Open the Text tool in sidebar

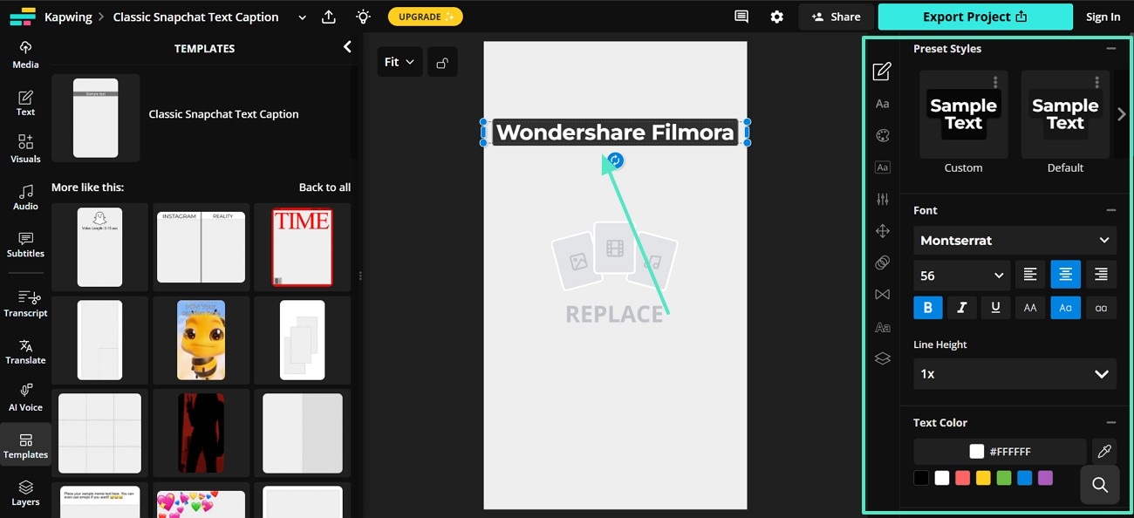click(x=25, y=103)
